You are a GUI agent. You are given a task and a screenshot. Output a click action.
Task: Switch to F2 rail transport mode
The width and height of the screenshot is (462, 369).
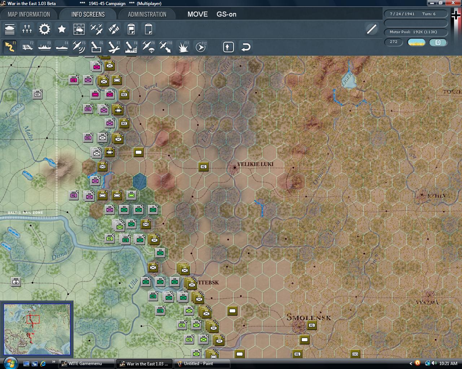(27, 46)
